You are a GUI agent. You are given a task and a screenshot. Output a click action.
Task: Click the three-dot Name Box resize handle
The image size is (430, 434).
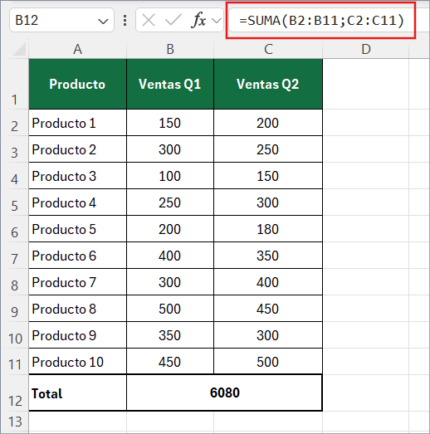[x=125, y=21]
